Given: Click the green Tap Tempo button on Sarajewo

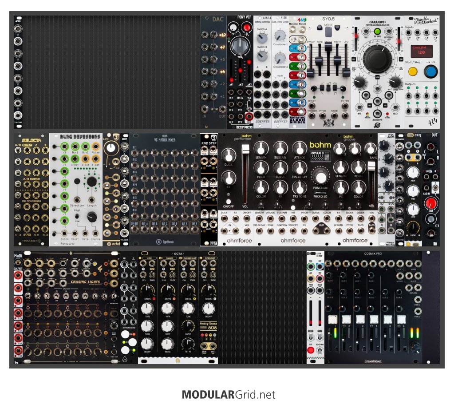Looking at the screenshot, I should [377, 31].
